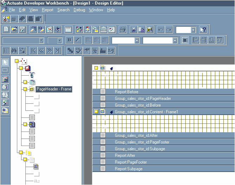Toggle the Group_sales_stor_id:After slot checkbox
Image resolution: width=235 pixels, height=185 pixels.
[103, 135]
